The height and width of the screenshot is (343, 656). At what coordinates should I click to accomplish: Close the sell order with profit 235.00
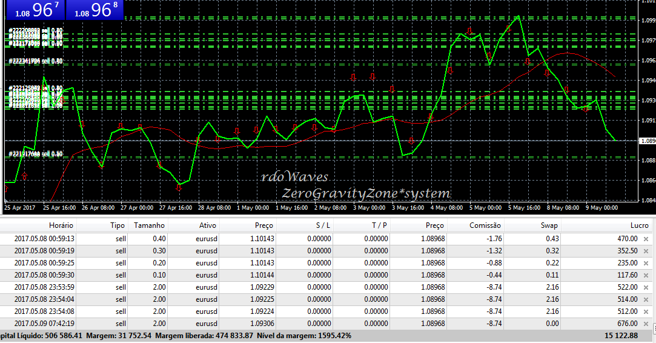tap(646, 263)
